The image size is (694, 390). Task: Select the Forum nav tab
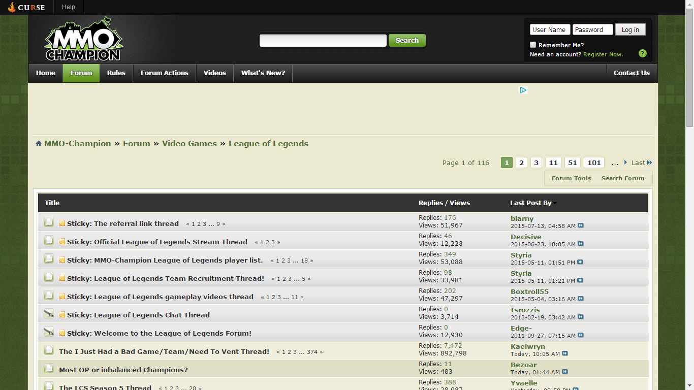point(81,73)
